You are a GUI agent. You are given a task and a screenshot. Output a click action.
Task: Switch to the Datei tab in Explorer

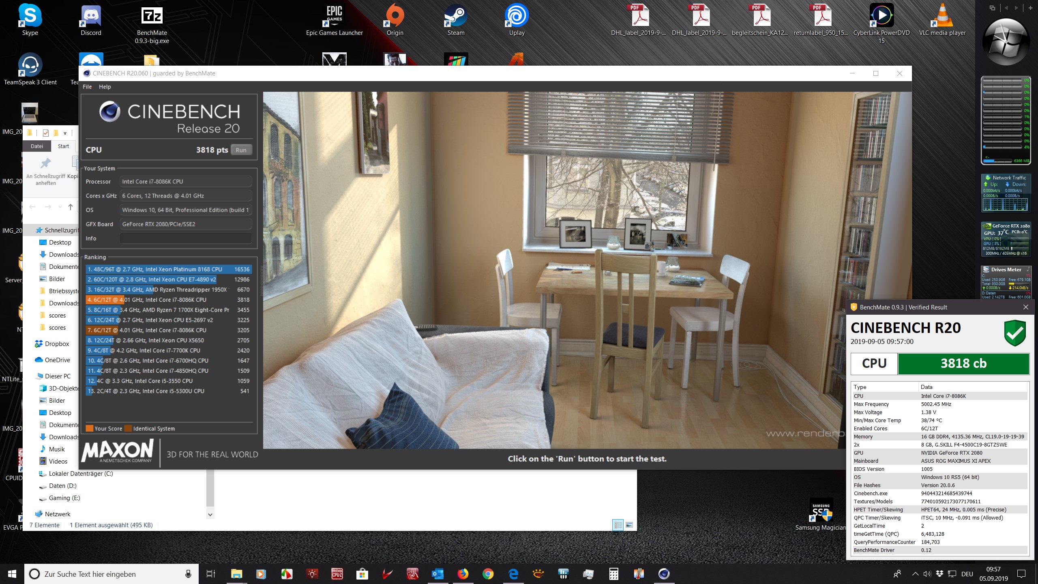point(37,146)
